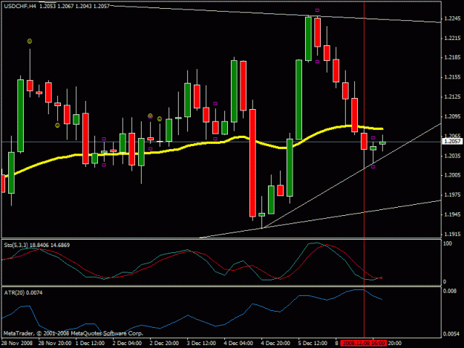
Task: Click the 28 Nov 2008 date label
Action: [x=17, y=344]
